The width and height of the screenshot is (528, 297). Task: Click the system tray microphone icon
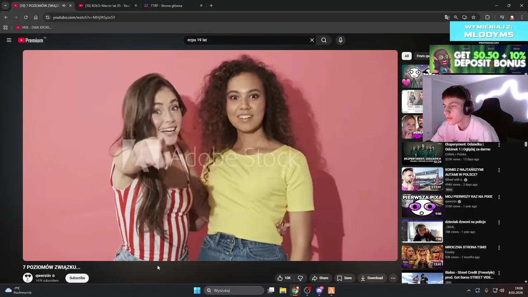tap(486, 290)
